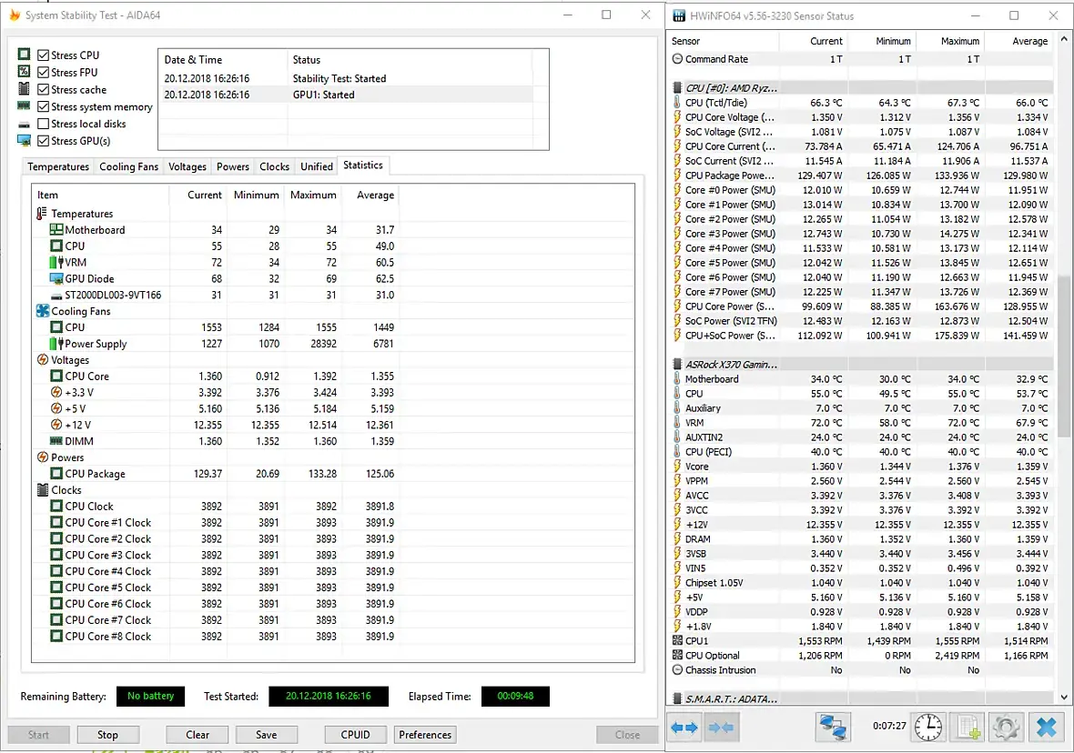The image size is (1074, 753).
Task: Click HWiNFO logging sheet-plus icon
Action: pyautogui.click(x=968, y=727)
